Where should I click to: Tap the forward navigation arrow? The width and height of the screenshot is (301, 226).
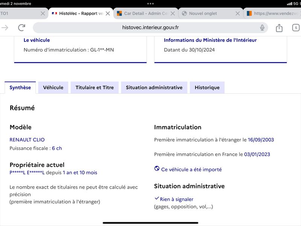(x=5, y=27)
